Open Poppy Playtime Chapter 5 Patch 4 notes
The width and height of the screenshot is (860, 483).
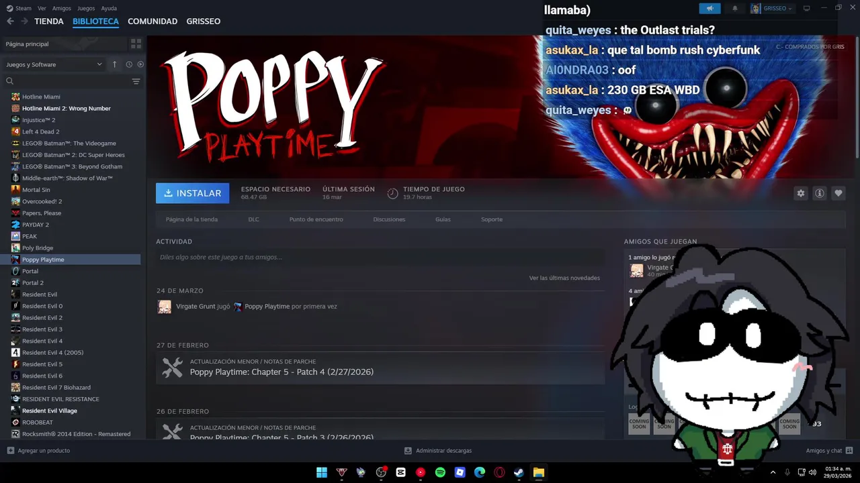click(x=282, y=372)
